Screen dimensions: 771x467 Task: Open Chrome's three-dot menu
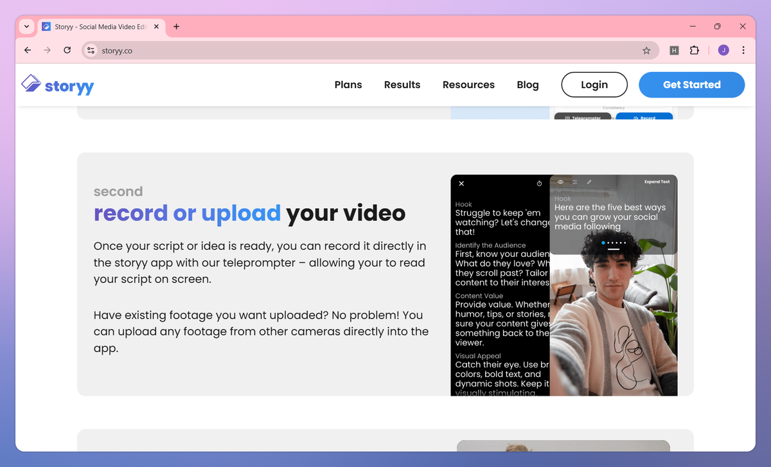tap(743, 50)
